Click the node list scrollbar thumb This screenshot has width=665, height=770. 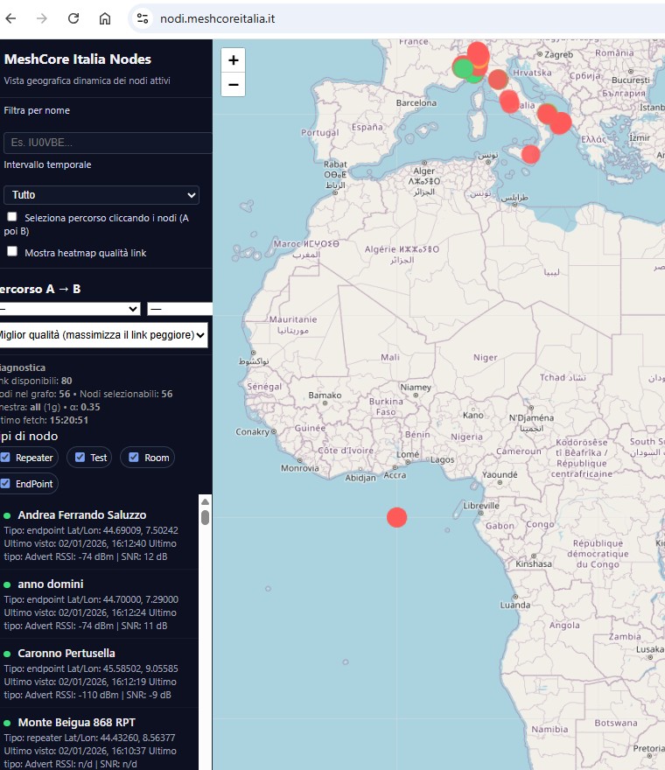(206, 514)
